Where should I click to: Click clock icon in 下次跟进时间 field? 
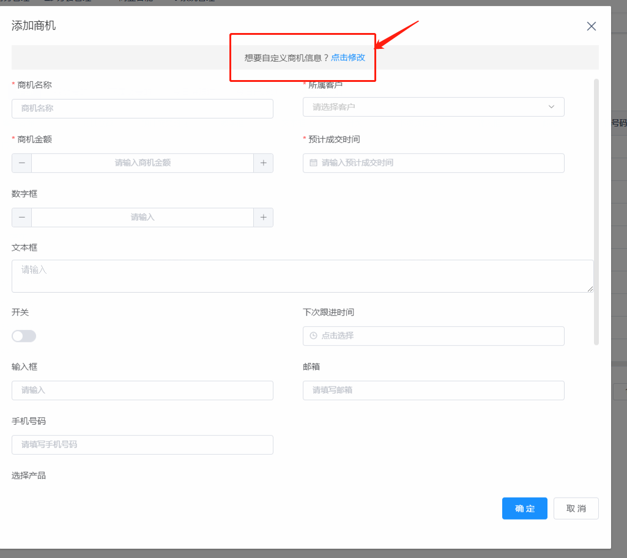click(314, 336)
